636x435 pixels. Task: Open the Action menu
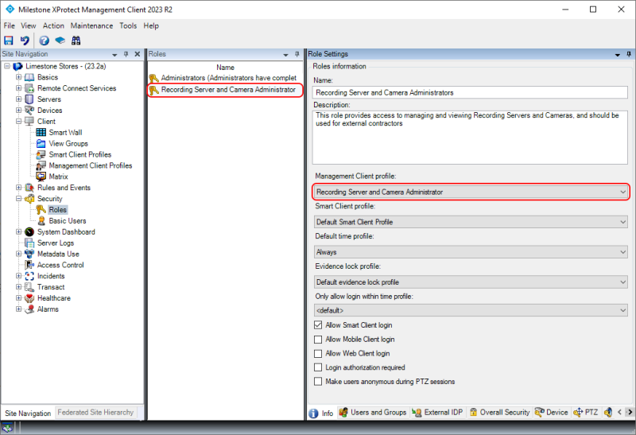53,25
